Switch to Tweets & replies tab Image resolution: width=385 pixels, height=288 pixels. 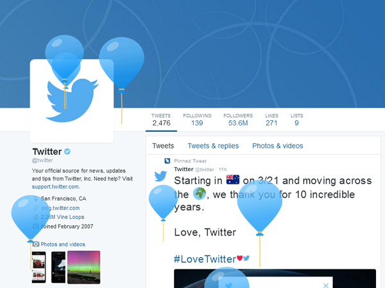213,146
